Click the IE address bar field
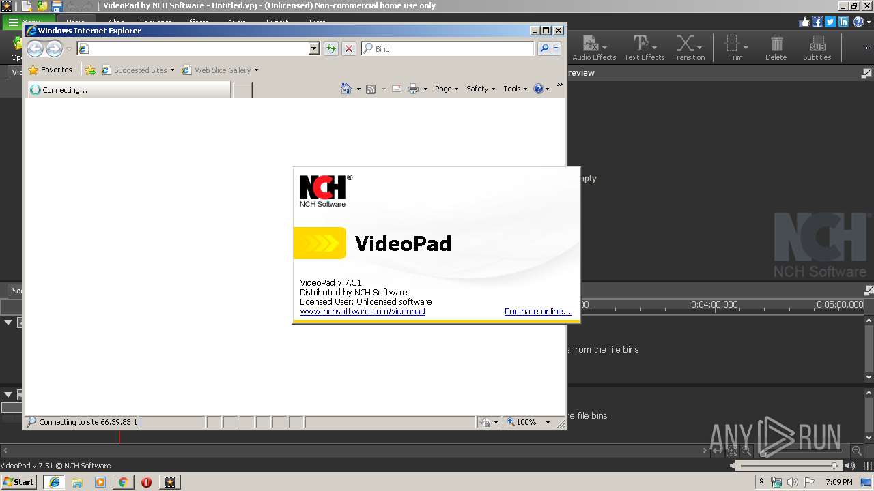 coord(198,48)
